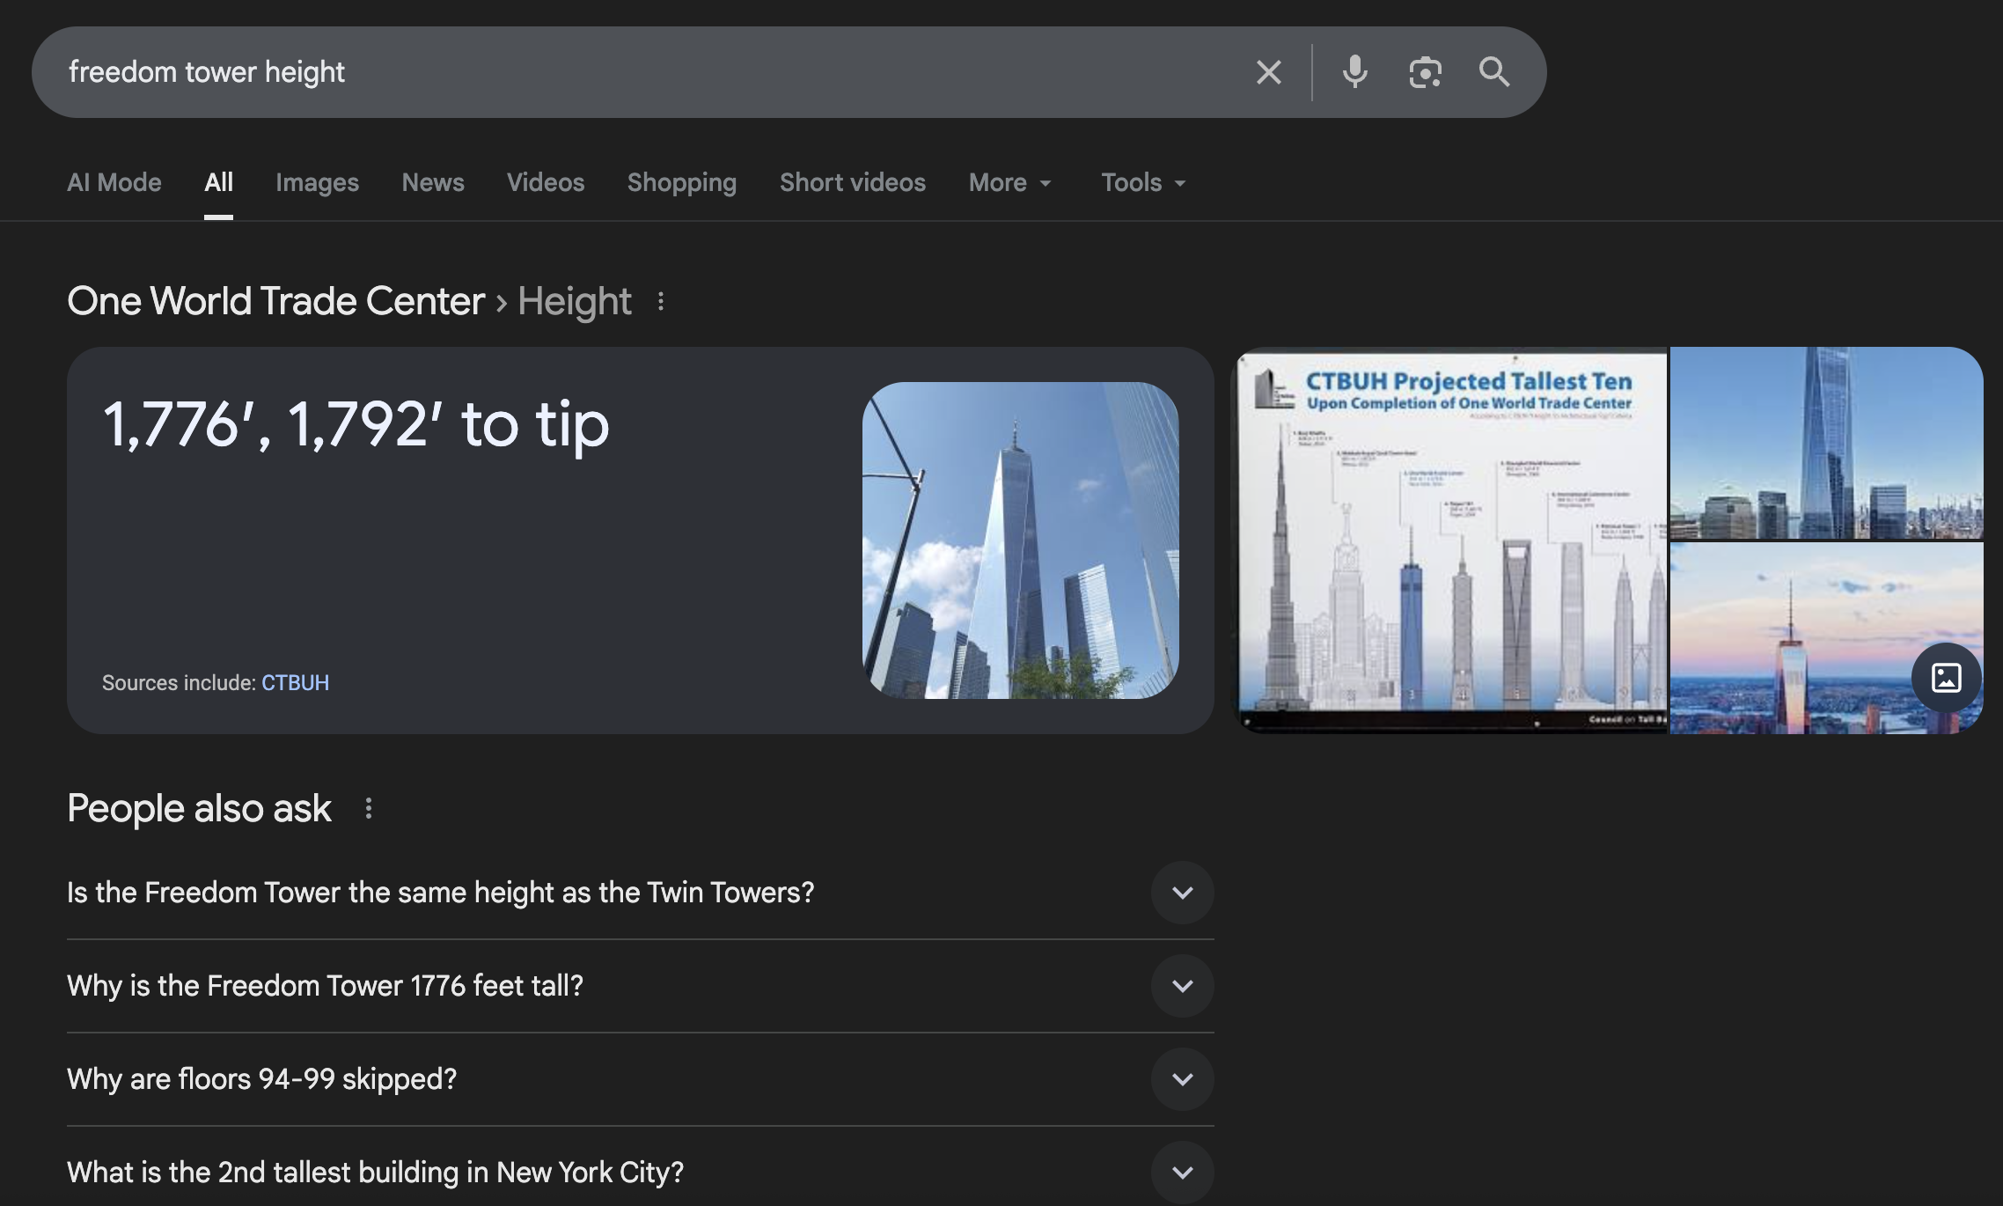Viewport: 2003px width, 1206px height.
Task: Switch to the News tab
Action: click(432, 182)
